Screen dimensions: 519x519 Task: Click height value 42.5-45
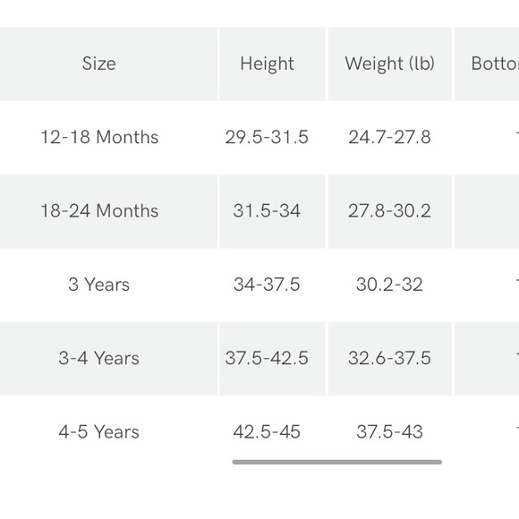(x=267, y=432)
